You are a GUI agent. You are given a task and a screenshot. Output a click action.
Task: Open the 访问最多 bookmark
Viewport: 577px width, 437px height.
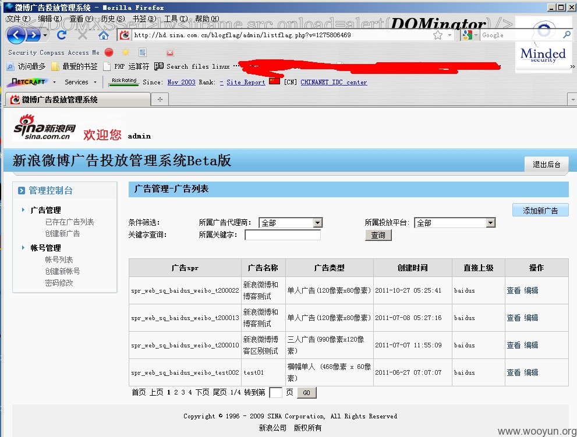point(27,66)
